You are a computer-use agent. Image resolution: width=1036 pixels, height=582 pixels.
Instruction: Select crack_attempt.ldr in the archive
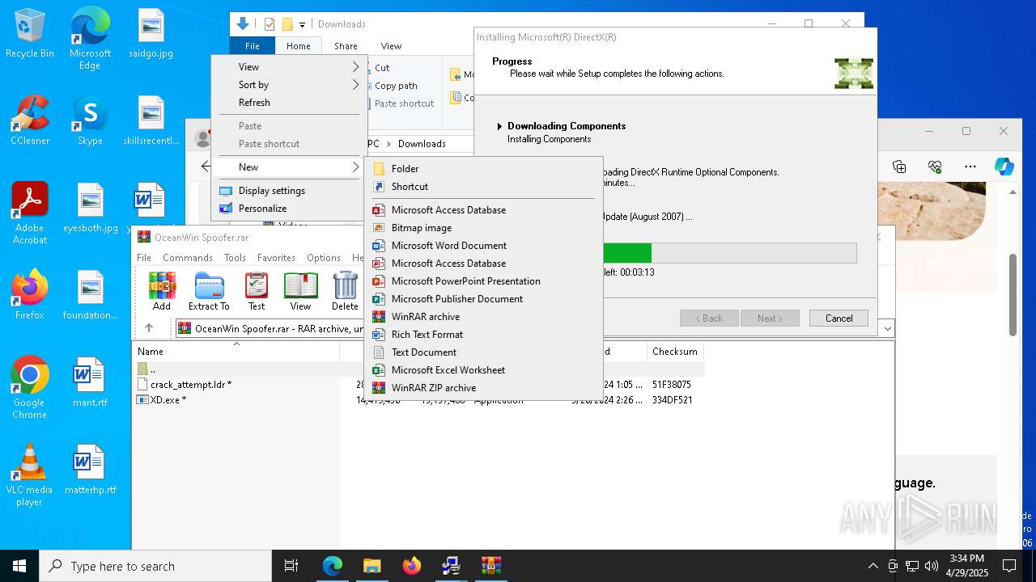[191, 385]
